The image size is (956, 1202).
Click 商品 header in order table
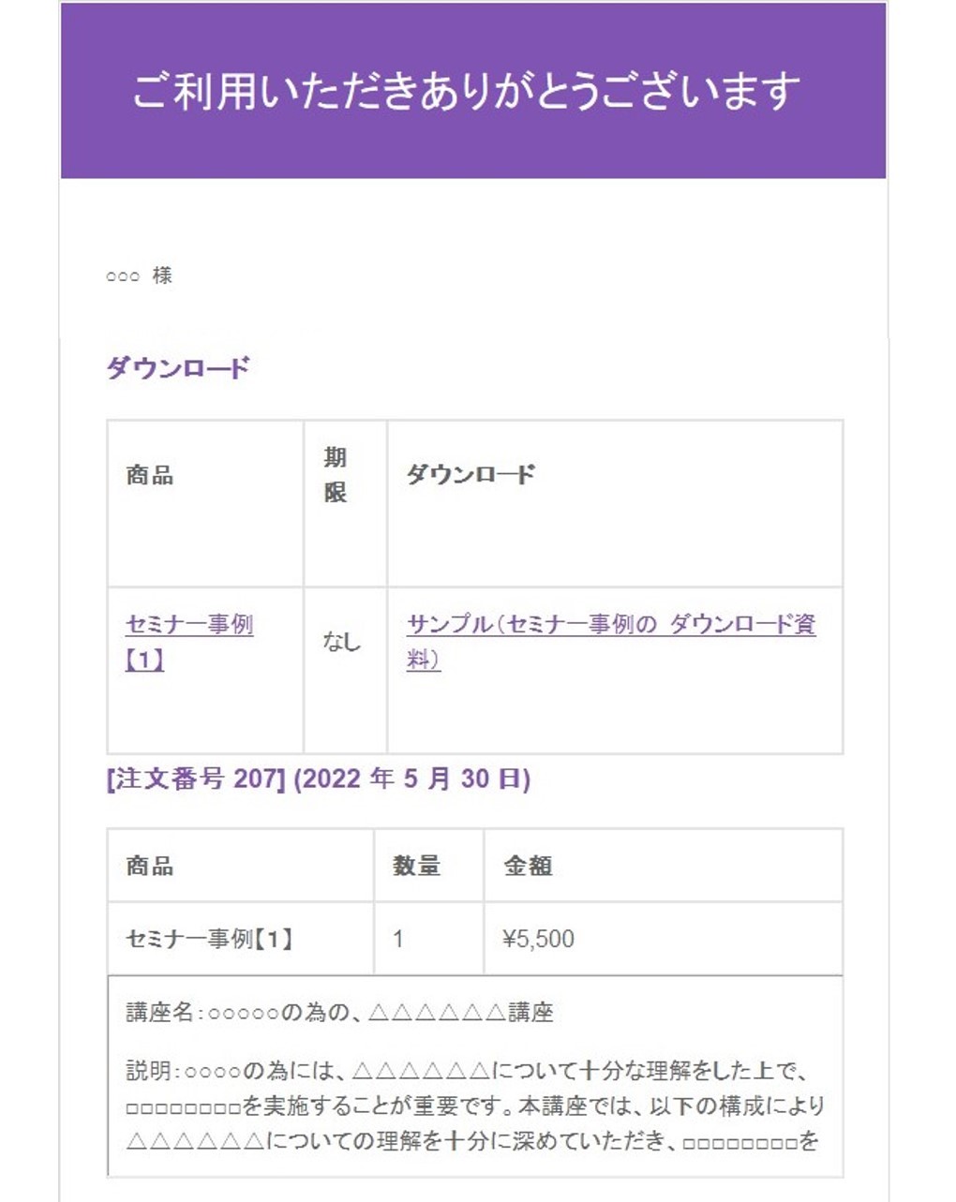coord(150,866)
